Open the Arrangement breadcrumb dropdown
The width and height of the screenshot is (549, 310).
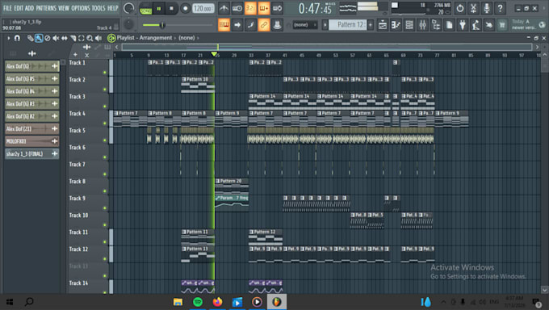[x=156, y=38]
